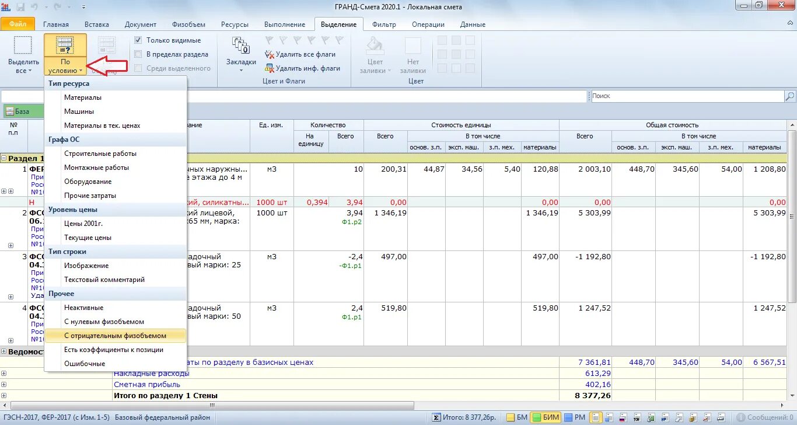Click the Save icon in quick access toolbar
Viewport: 797px width, 425px height.
click(20, 7)
